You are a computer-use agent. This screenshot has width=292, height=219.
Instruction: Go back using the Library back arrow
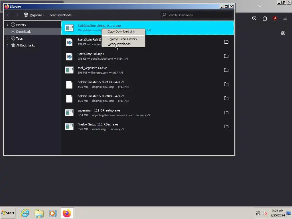click(9, 15)
